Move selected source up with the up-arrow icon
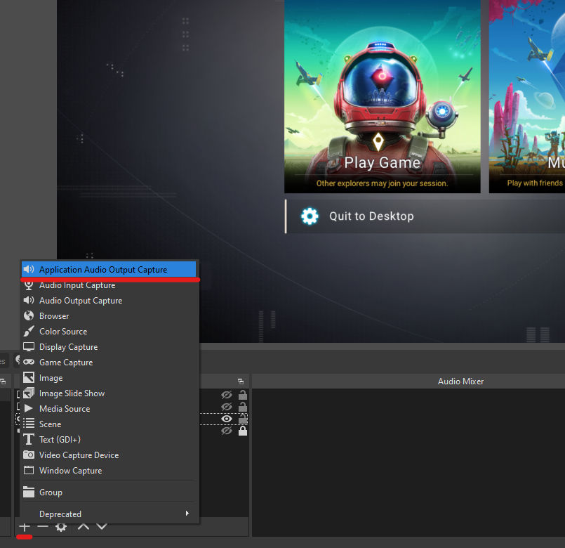 coord(82,526)
